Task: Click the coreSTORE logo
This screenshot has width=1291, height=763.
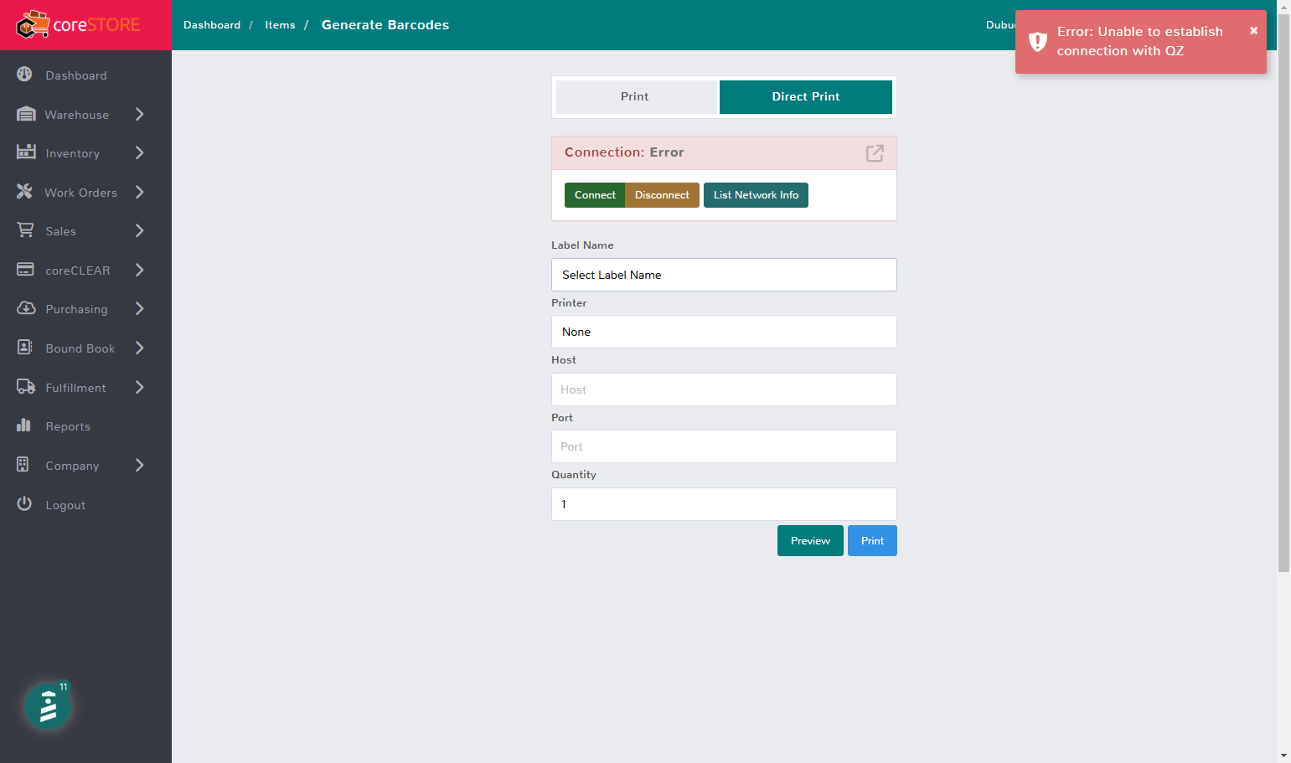Action: 79,25
